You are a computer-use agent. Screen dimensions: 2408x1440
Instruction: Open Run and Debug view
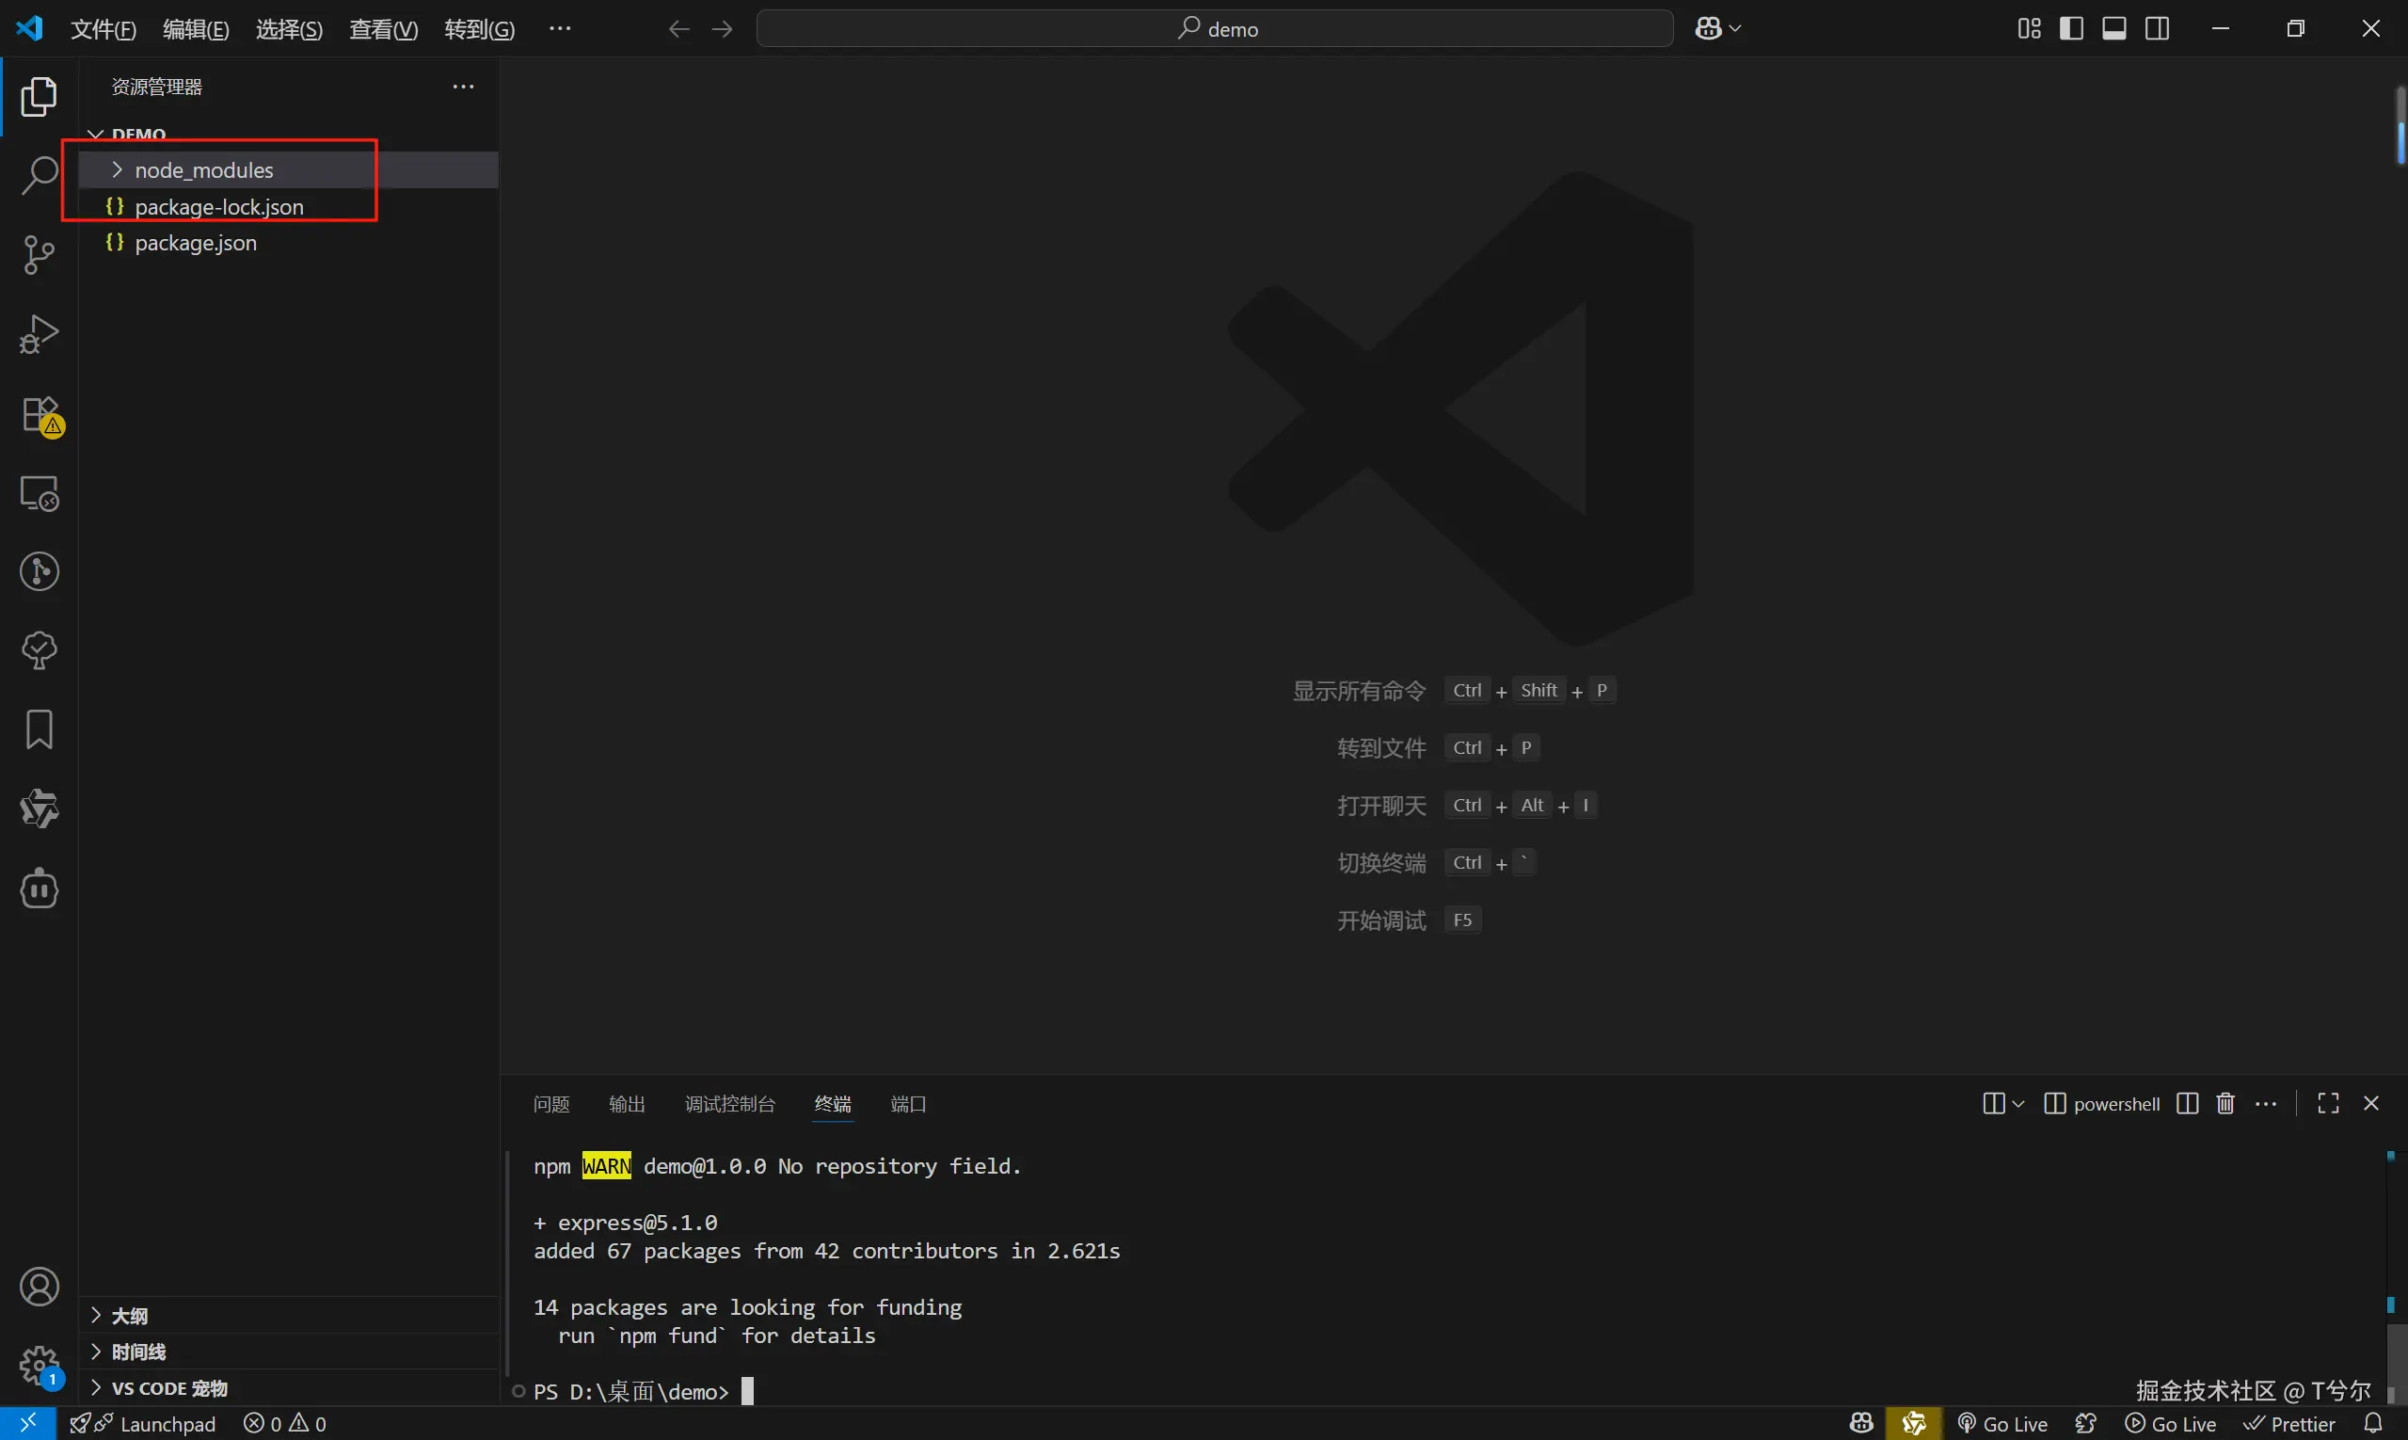39,335
